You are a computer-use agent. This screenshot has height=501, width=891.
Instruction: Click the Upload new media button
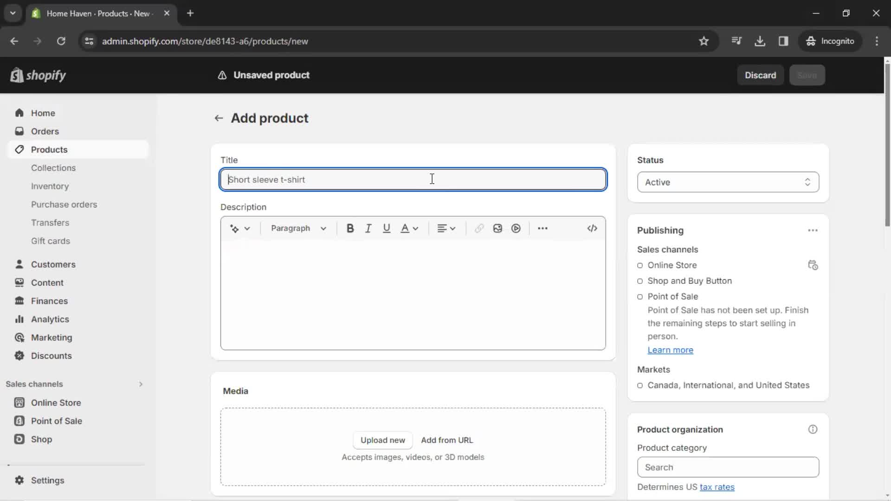[x=382, y=440]
